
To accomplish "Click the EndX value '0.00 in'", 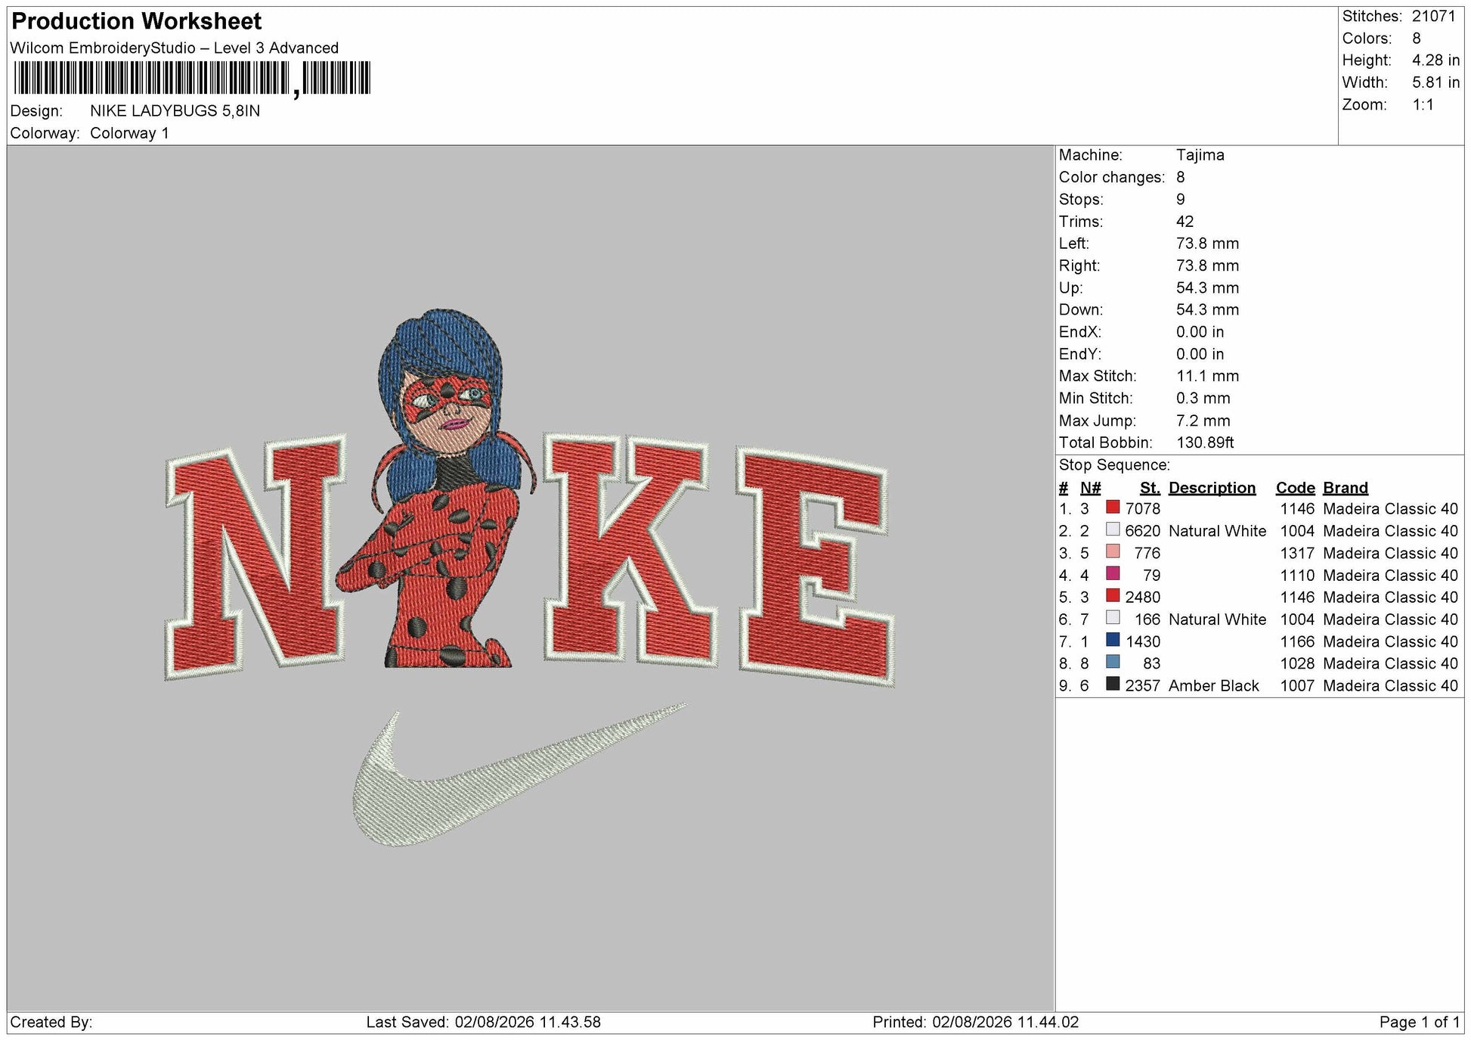I will [x=1200, y=332].
